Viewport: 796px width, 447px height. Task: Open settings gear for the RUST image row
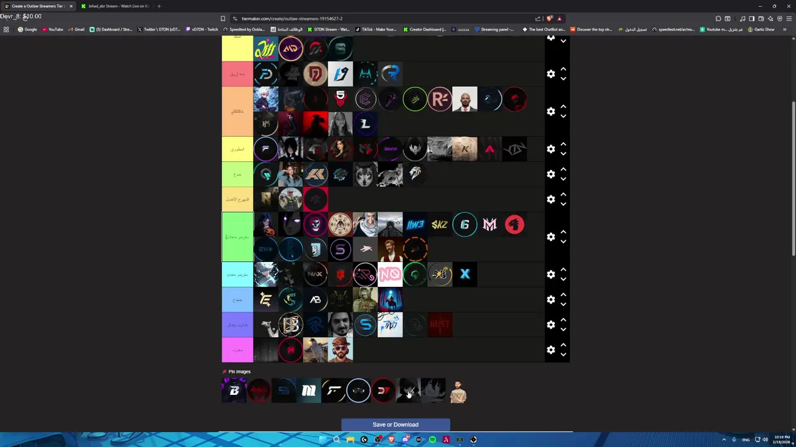pyautogui.click(x=550, y=325)
